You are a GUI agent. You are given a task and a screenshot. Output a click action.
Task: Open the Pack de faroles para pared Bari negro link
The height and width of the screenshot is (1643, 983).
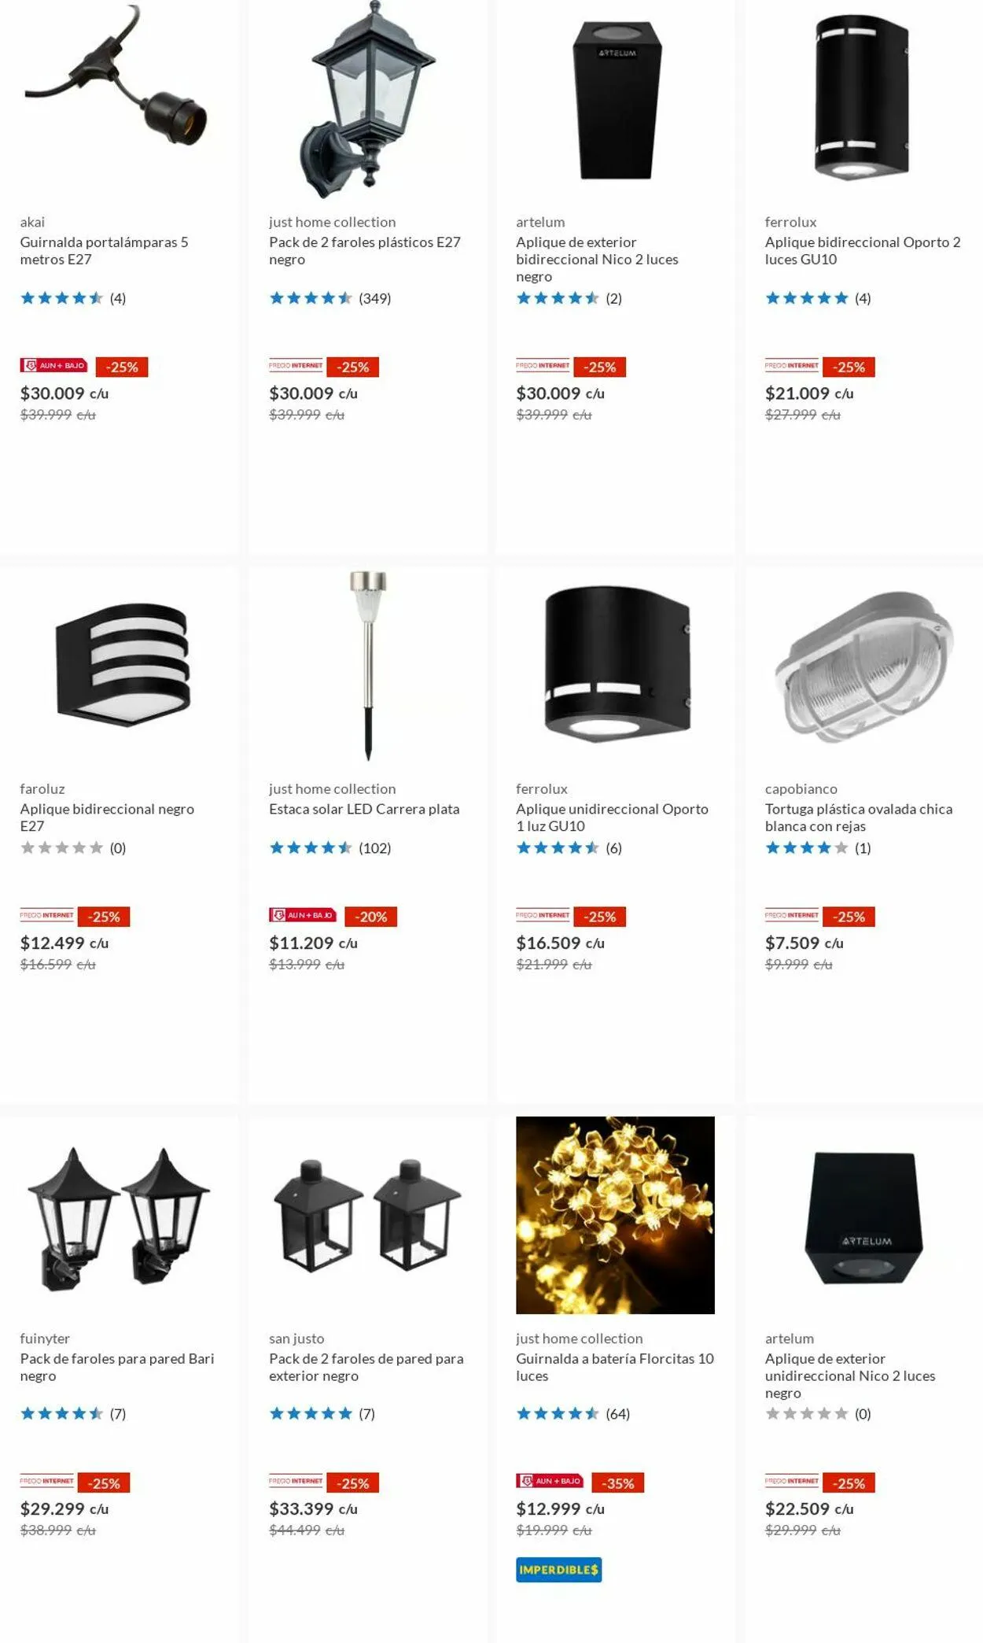pos(117,1368)
